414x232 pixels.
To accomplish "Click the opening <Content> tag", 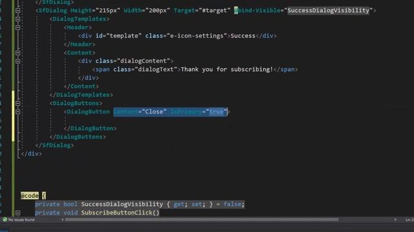I will click(x=80, y=53).
